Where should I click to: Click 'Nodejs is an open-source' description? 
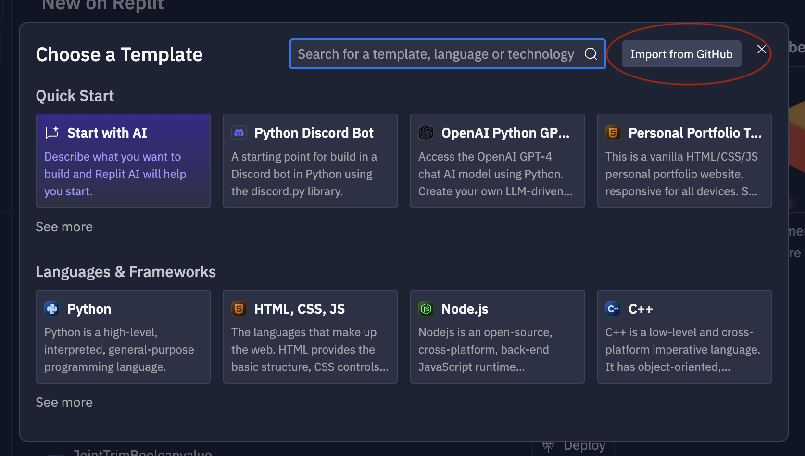coord(485,350)
